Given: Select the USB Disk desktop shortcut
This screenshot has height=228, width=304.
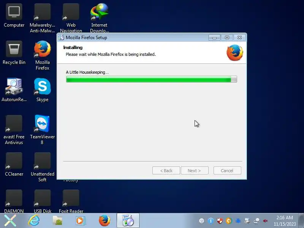Looking at the screenshot, I should point(42,201).
